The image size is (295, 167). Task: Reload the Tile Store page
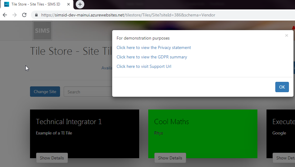click(x=24, y=15)
